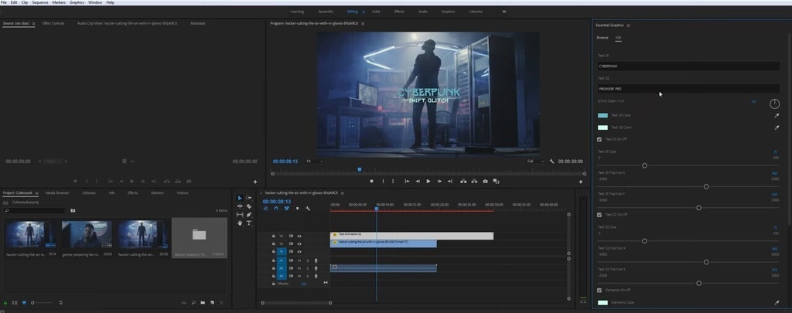Go to In point in Program monitor
This screenshot has height=313, width=792.
click(x=407, y=182)
